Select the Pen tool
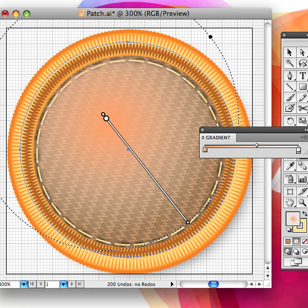 pyautogui.click(x=290, y=76)
